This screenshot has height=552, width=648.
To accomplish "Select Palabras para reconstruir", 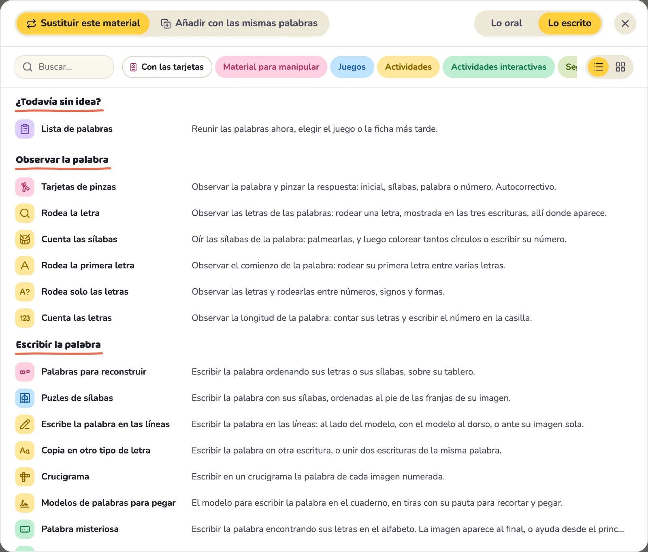I will tap(324, 372).
